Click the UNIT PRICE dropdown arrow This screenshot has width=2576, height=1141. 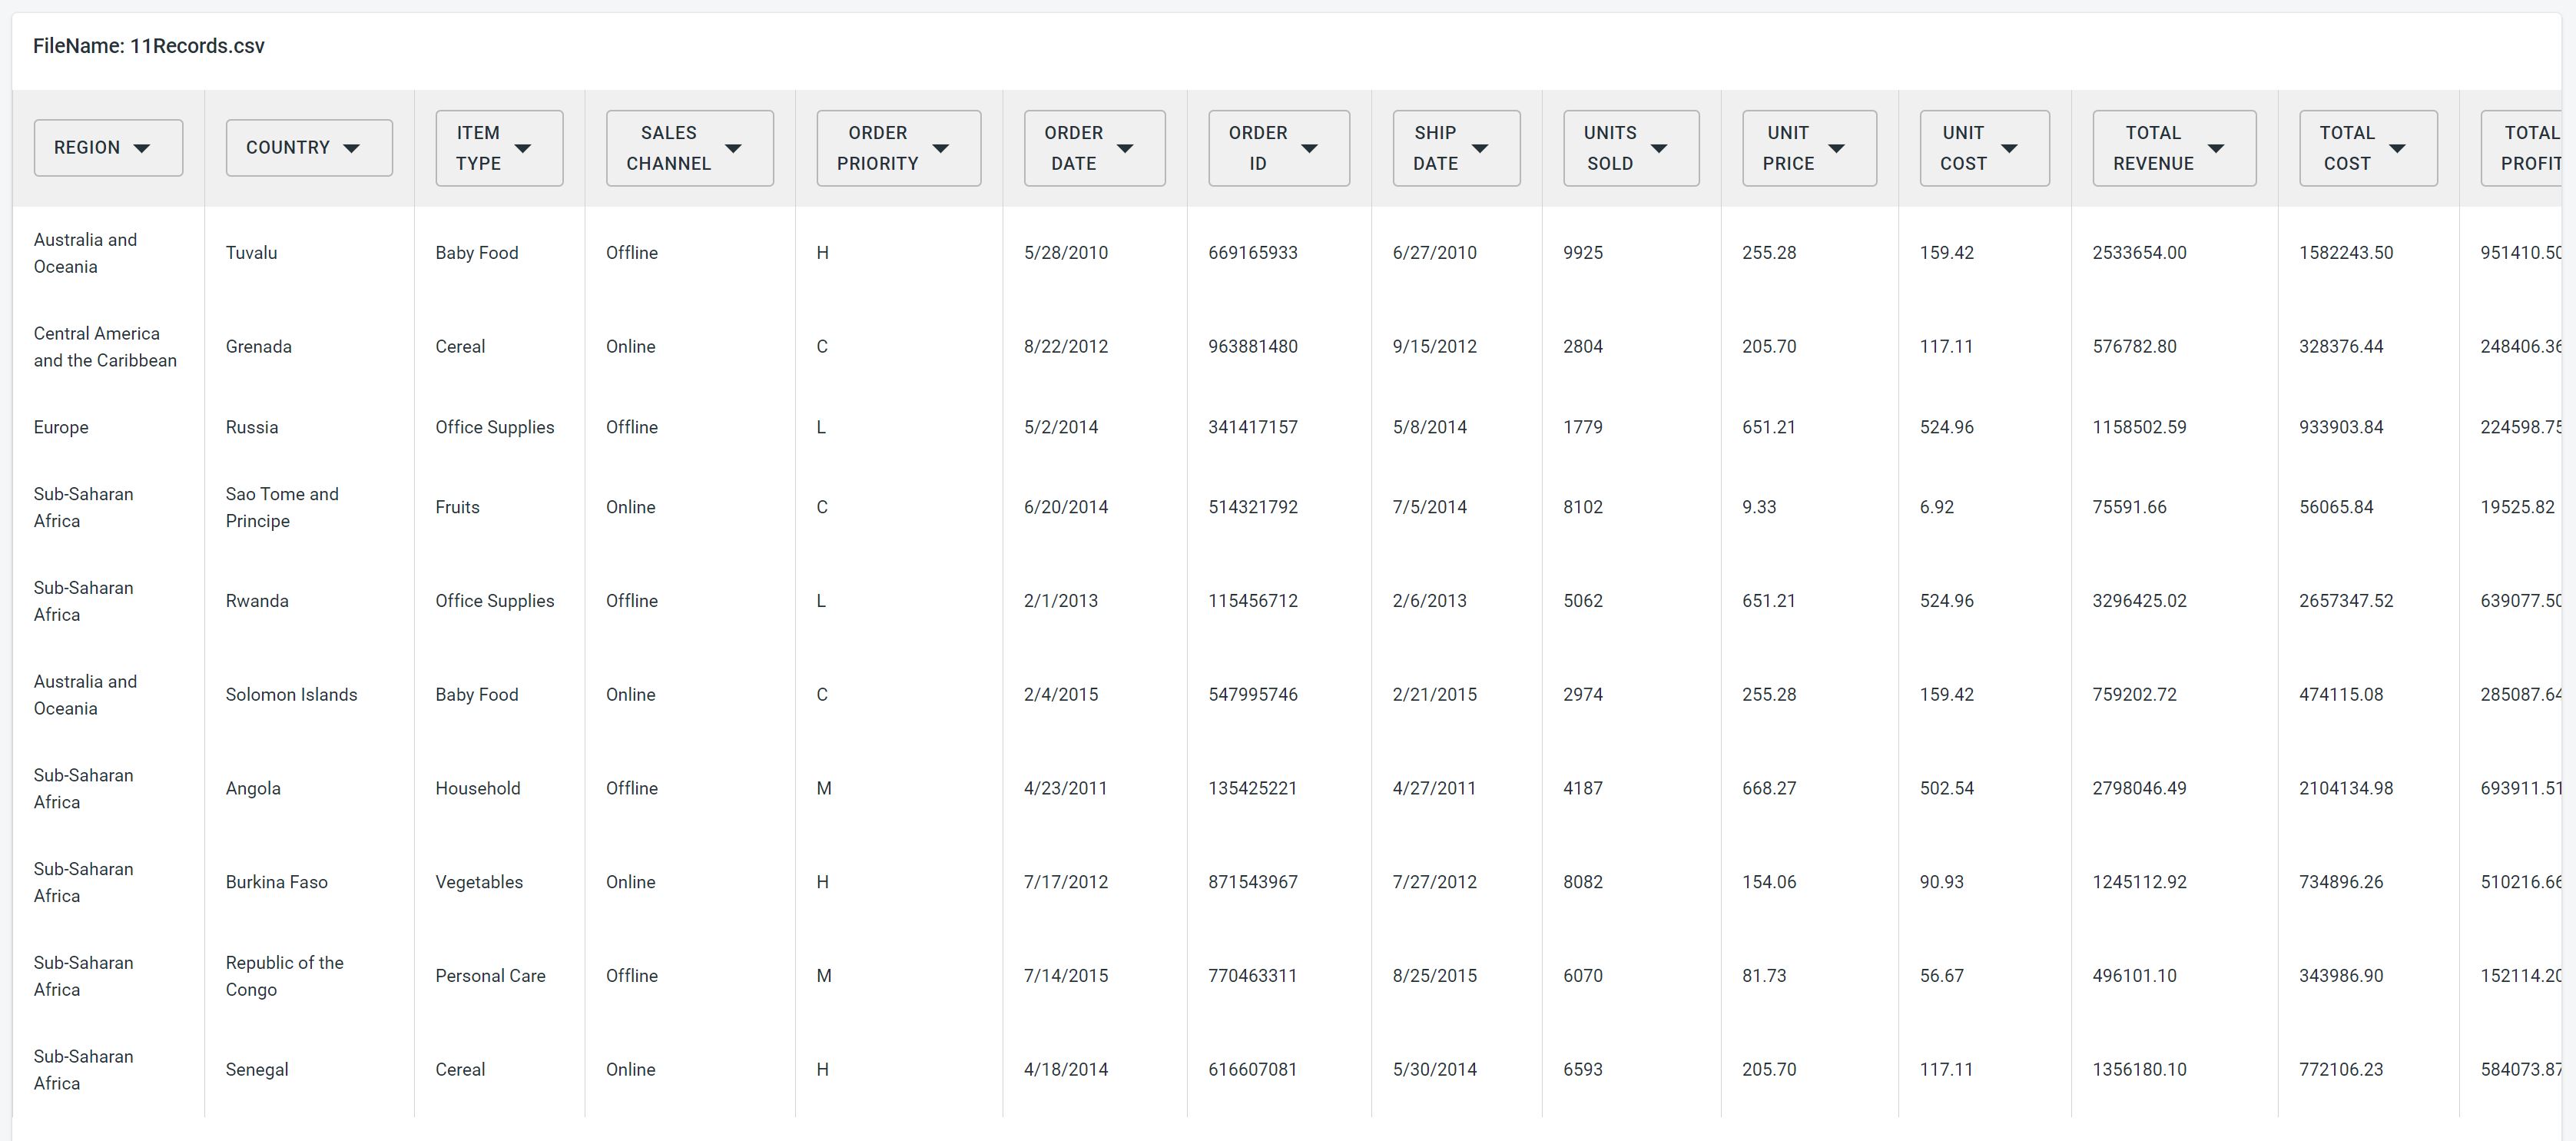click(1836, 149)
